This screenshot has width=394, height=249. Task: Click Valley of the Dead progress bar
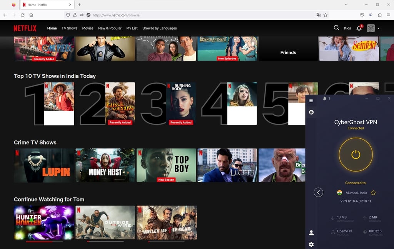coord(166,242)
